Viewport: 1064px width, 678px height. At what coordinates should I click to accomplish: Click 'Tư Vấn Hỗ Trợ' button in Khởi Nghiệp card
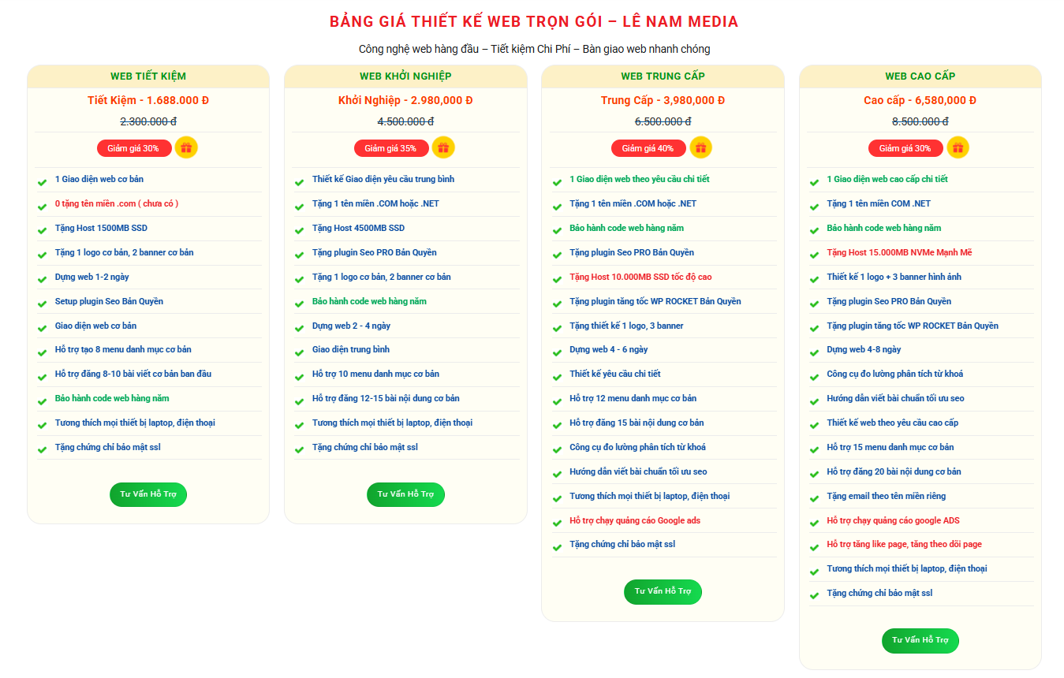(x=405, y=494)
